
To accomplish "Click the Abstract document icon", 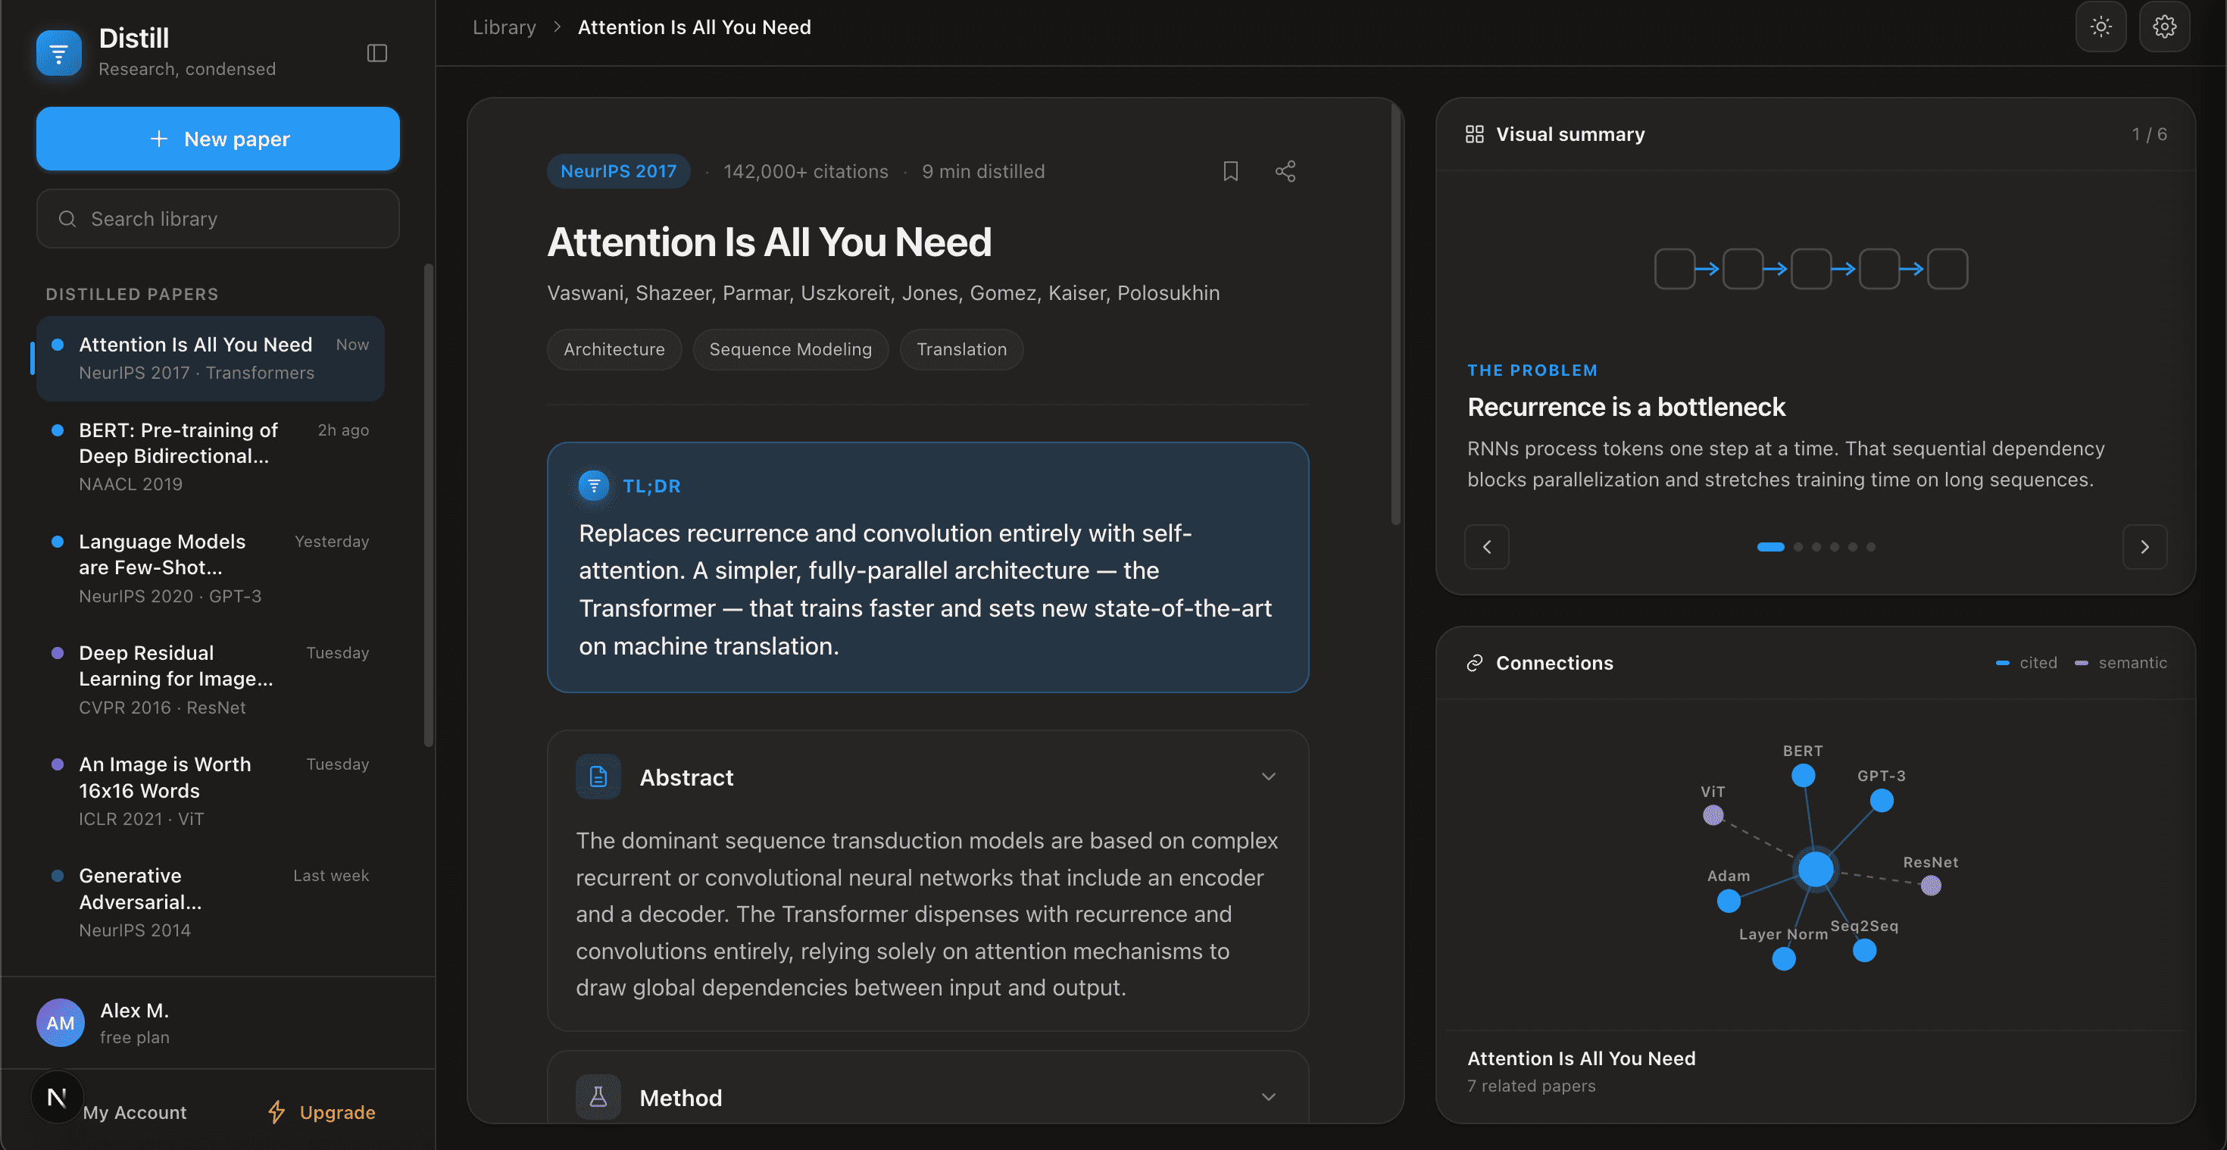I will [598, 777].
